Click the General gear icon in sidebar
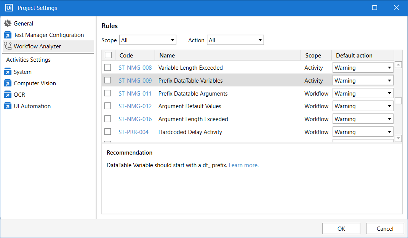 8,24
